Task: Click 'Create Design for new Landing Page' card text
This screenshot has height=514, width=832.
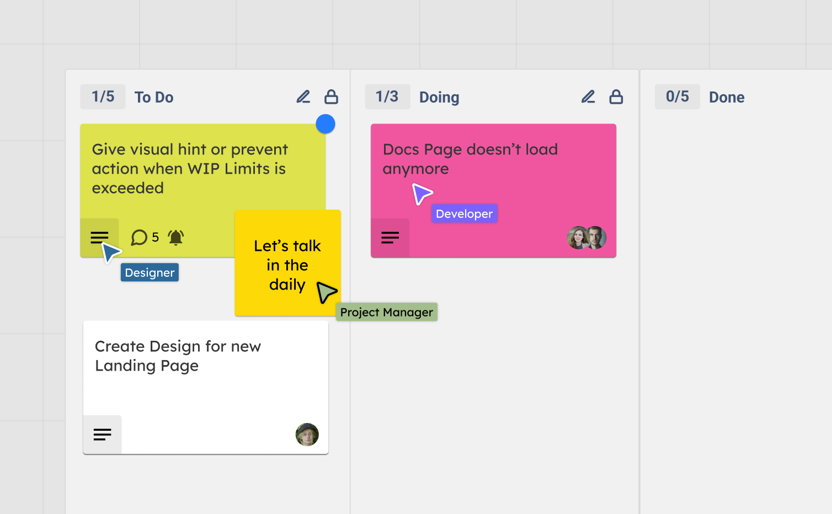Action: [x=178, y=356]
